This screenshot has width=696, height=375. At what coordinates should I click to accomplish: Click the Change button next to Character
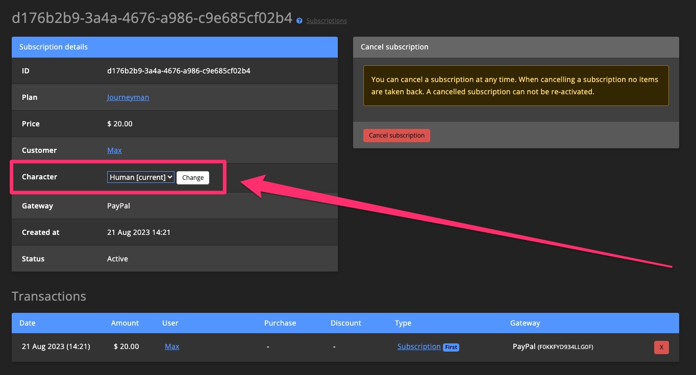(x=192, y=177)
